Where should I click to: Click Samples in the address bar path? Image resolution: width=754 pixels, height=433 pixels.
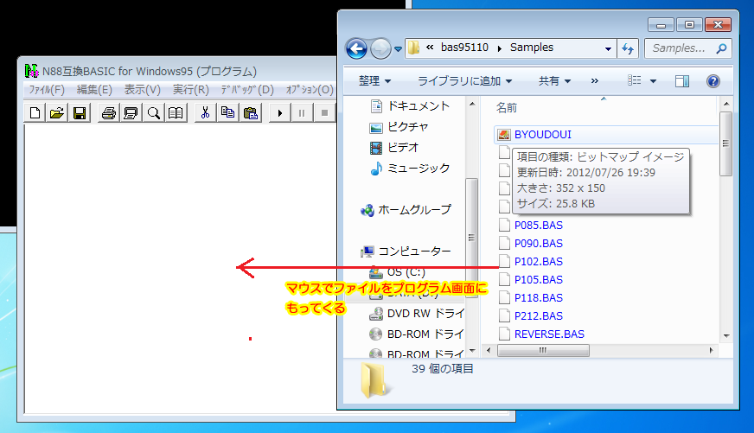[532, 48]
